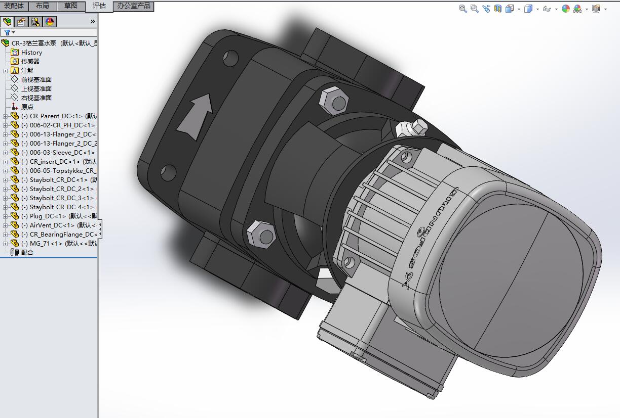Image resolution: width=620 pixels, height=418 pixels.
Task: Select the 上视基准面 tree item
Action: click(x=36, y=88)
